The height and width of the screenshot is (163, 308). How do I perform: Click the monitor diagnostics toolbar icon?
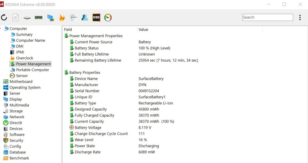click(51, 18)
